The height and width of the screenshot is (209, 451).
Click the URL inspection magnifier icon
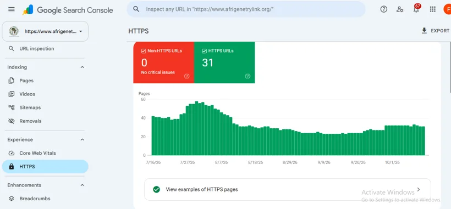pyautogui.click(x=11, y=48)
